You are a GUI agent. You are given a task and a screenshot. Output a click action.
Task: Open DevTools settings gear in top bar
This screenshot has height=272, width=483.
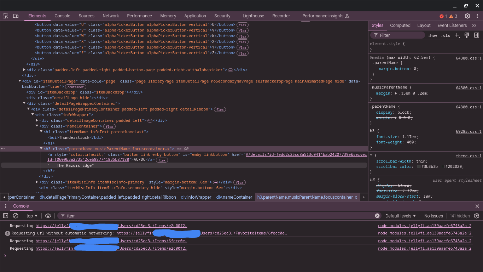coord(467,16)
